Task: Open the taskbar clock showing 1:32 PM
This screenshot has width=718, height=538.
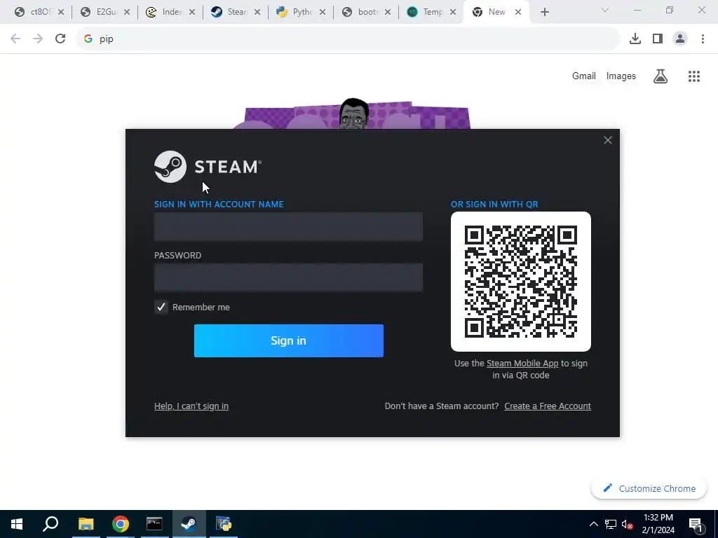Action: pyautogui.click(x=658, y=524)
